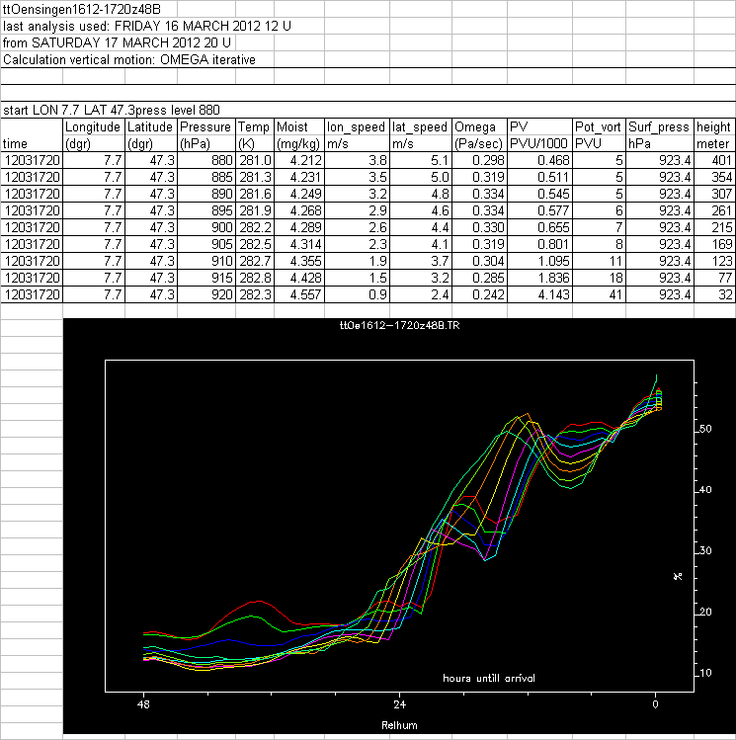Select pressure value 910

(x=206, y=261)
